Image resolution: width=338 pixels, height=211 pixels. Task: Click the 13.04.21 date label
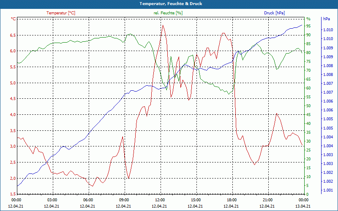tap(303, 206)
